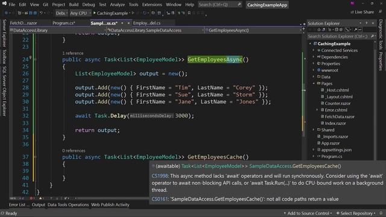Click '0 references' CodeLens above GetEmployeesCache
The image size is (386, 217).
coord(74,151)
